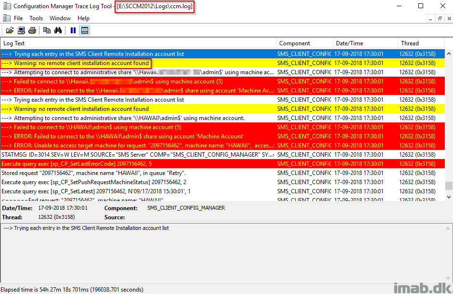Open Find with the binoculars icon

pos(58,30)
